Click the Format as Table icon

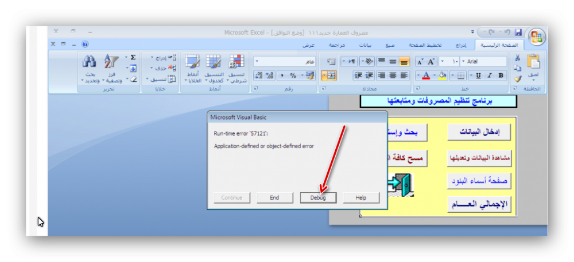214,62
